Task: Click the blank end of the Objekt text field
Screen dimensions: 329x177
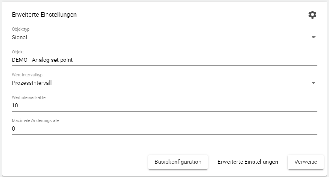Action: click(x=202, y=60)
